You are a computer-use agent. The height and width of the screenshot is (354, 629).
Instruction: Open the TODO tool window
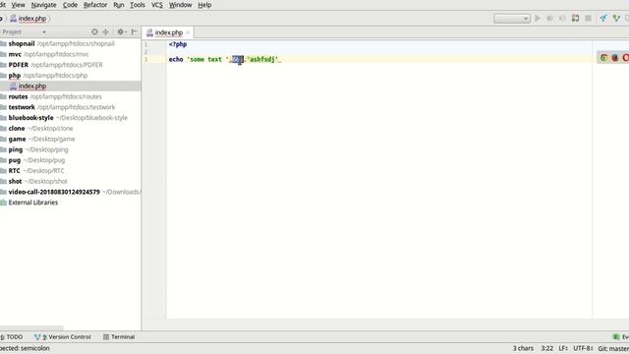[12, 336]
